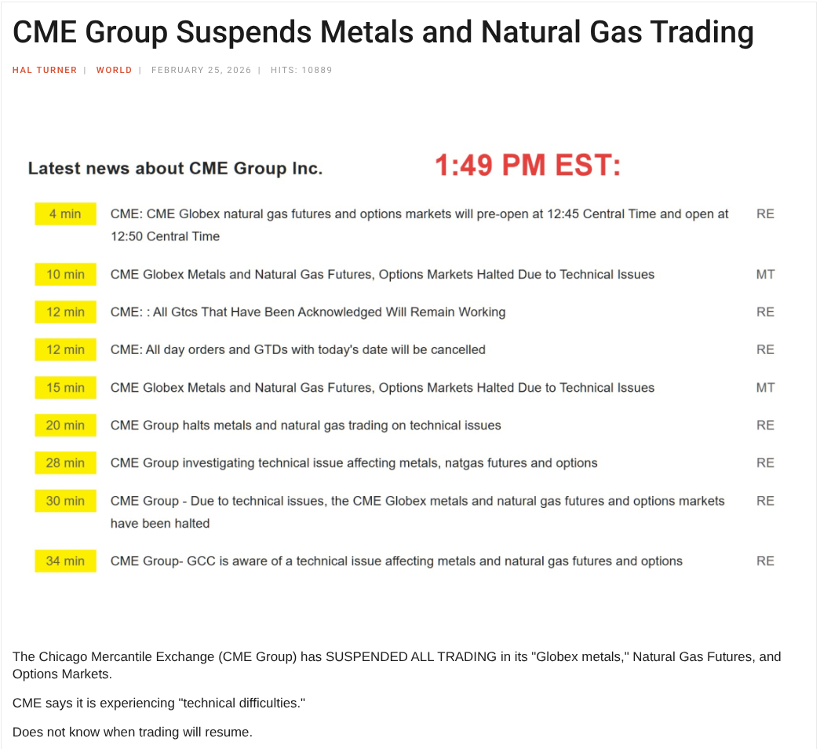
Task: Click the Hits: 10889 counter
Action: [x=301, y=70]
